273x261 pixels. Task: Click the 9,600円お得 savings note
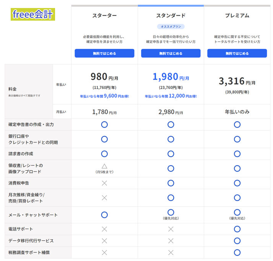[x=104, y=96]
